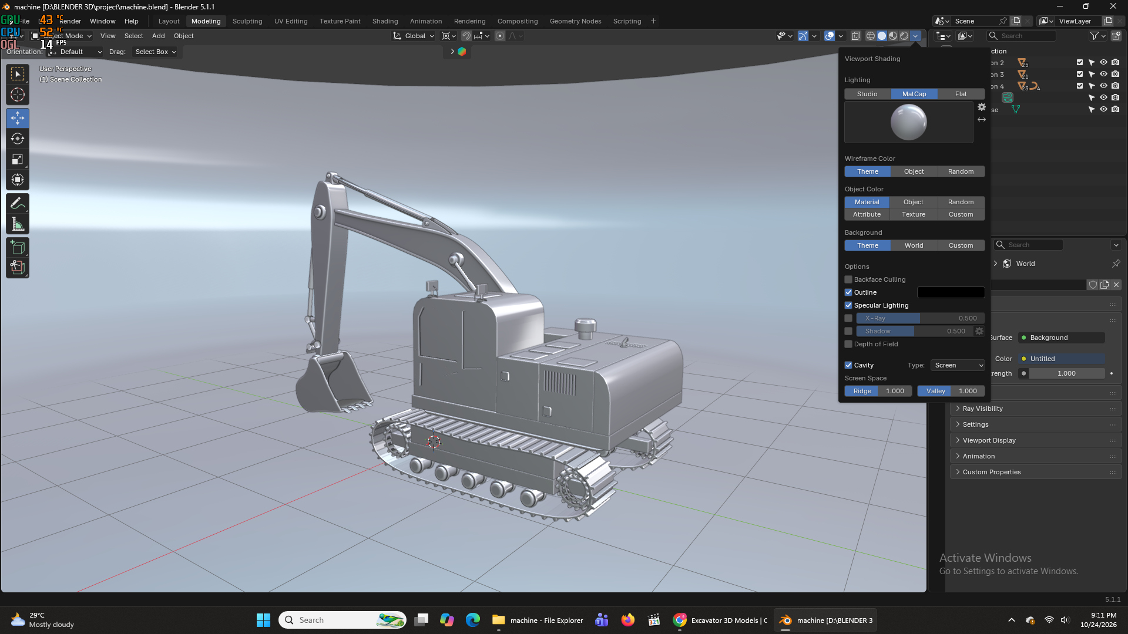Enable Depth of Field checkbox

[x=848, y=344]
